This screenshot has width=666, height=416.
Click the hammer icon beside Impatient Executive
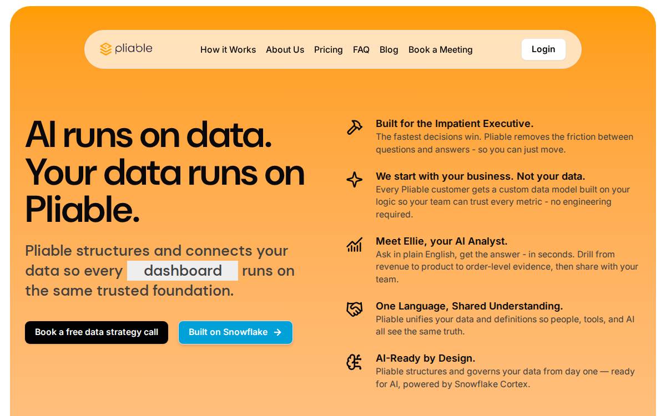click(354, 128)
